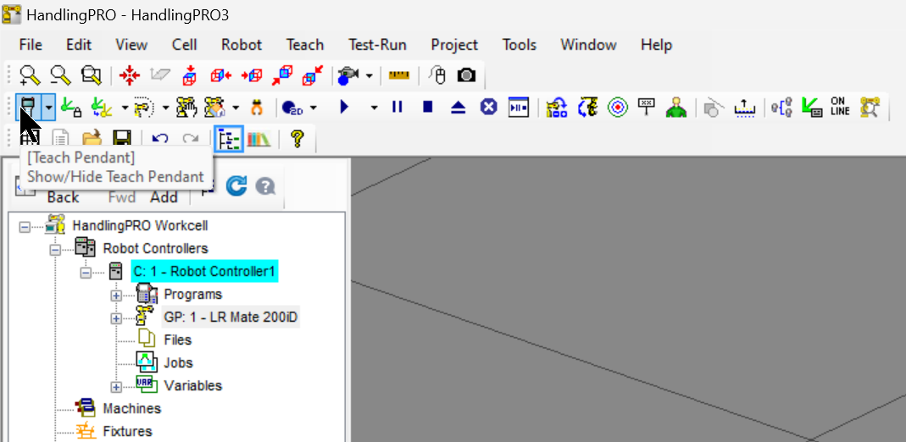
Task: Stop the simulation with square button
Action: [x=428, y=108]
